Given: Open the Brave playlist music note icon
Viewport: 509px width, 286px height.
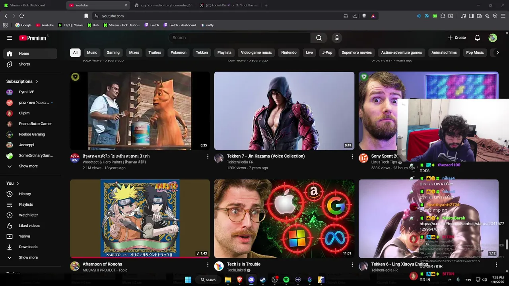Looking at the screenshot, I should pyautogui.click(x=463, y=16).
